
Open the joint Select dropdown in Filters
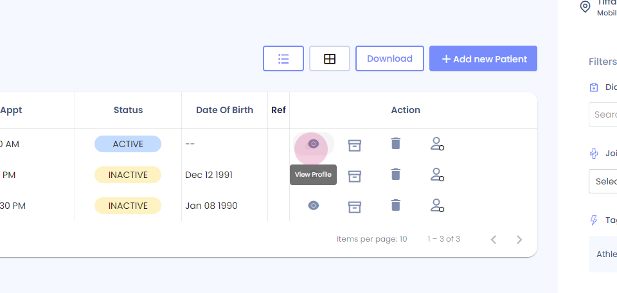click(603, 181)
